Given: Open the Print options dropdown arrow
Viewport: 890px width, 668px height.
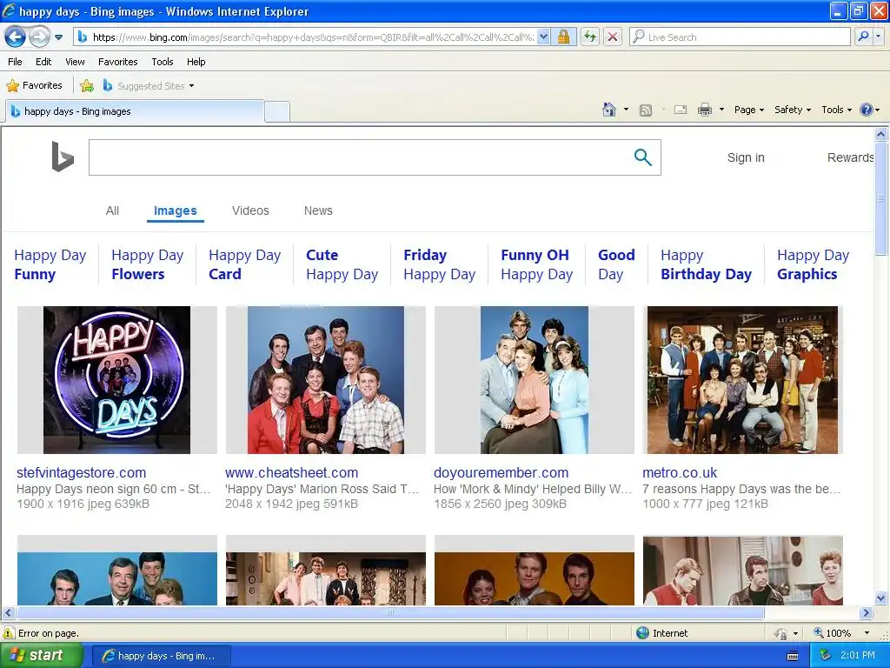Looking at the screenshot, I should [721, 110].
